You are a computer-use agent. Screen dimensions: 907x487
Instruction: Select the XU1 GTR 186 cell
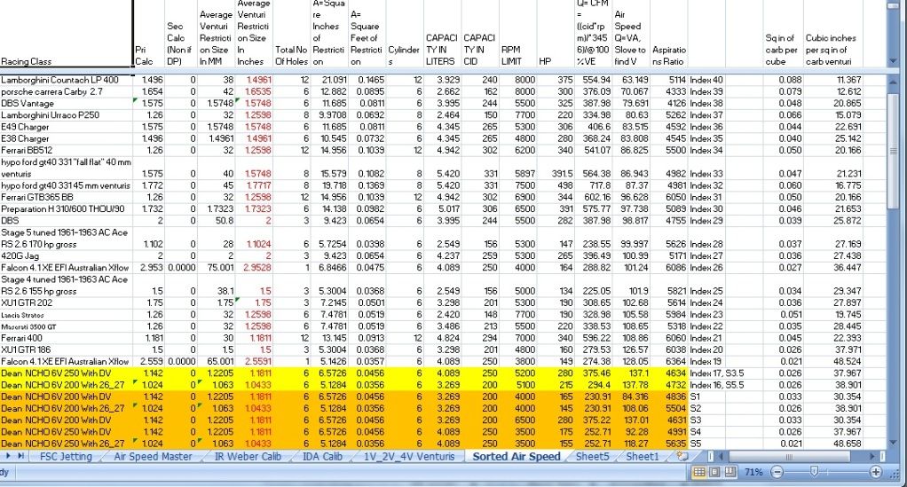(67, 350)
